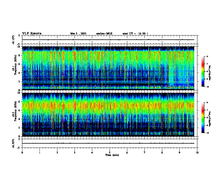Click the ch.1 voltage waveform trace panel
Viewport: 222px width, 171px height.
coord(110,40)
